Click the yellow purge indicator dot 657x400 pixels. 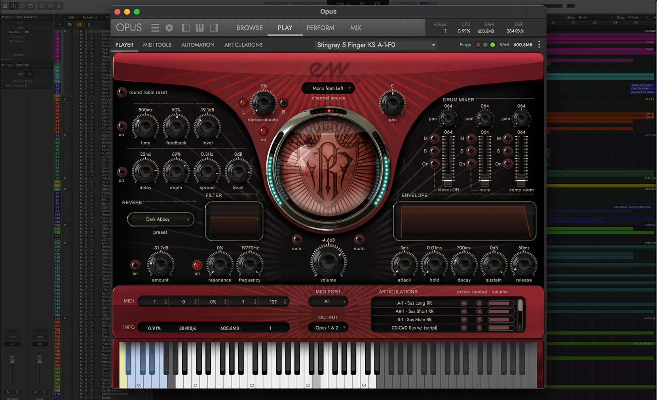485,45
